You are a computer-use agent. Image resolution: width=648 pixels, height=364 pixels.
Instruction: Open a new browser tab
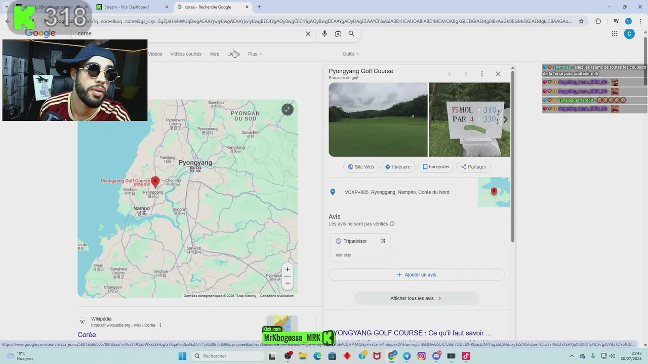point(259,7)
